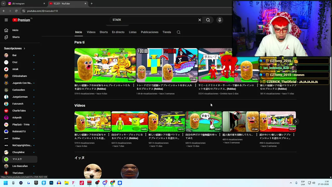
Task: Open a new browser tab
Action: click(92, 4)
